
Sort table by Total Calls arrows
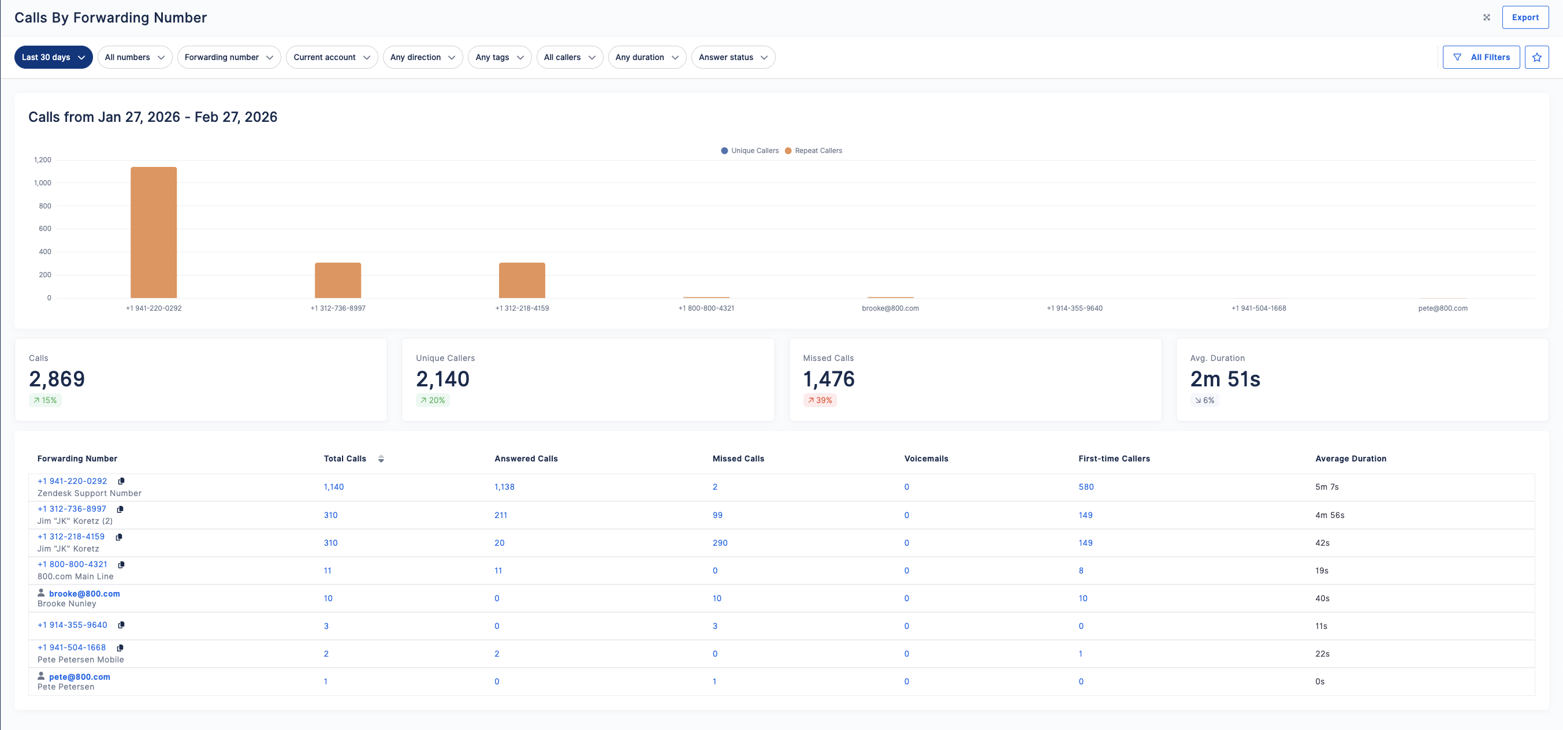381,459
